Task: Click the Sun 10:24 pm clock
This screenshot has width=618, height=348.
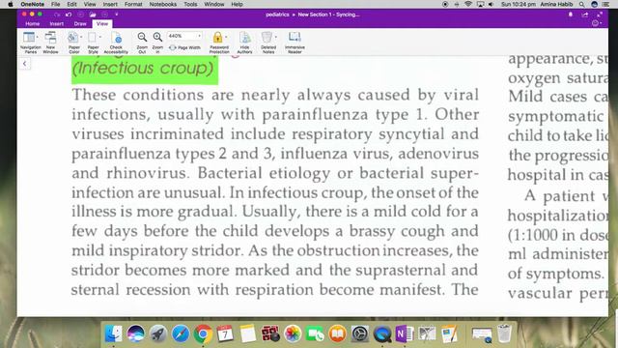Action: tap(519, 4)
